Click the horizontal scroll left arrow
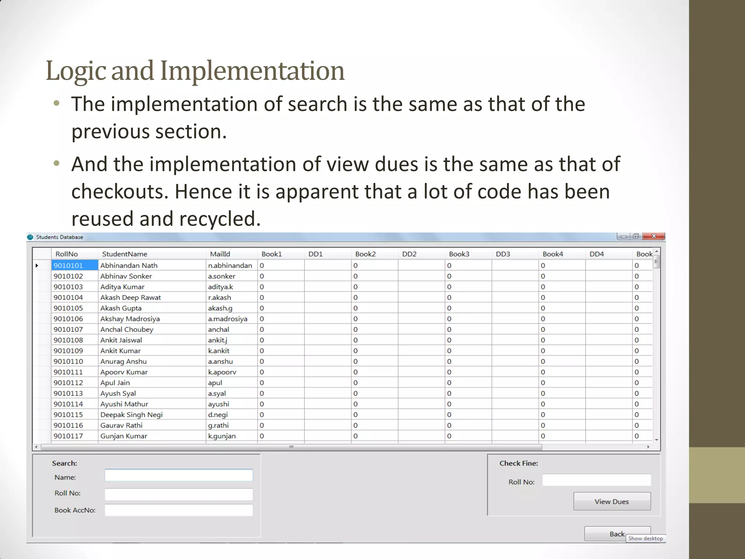 (36, 447)
